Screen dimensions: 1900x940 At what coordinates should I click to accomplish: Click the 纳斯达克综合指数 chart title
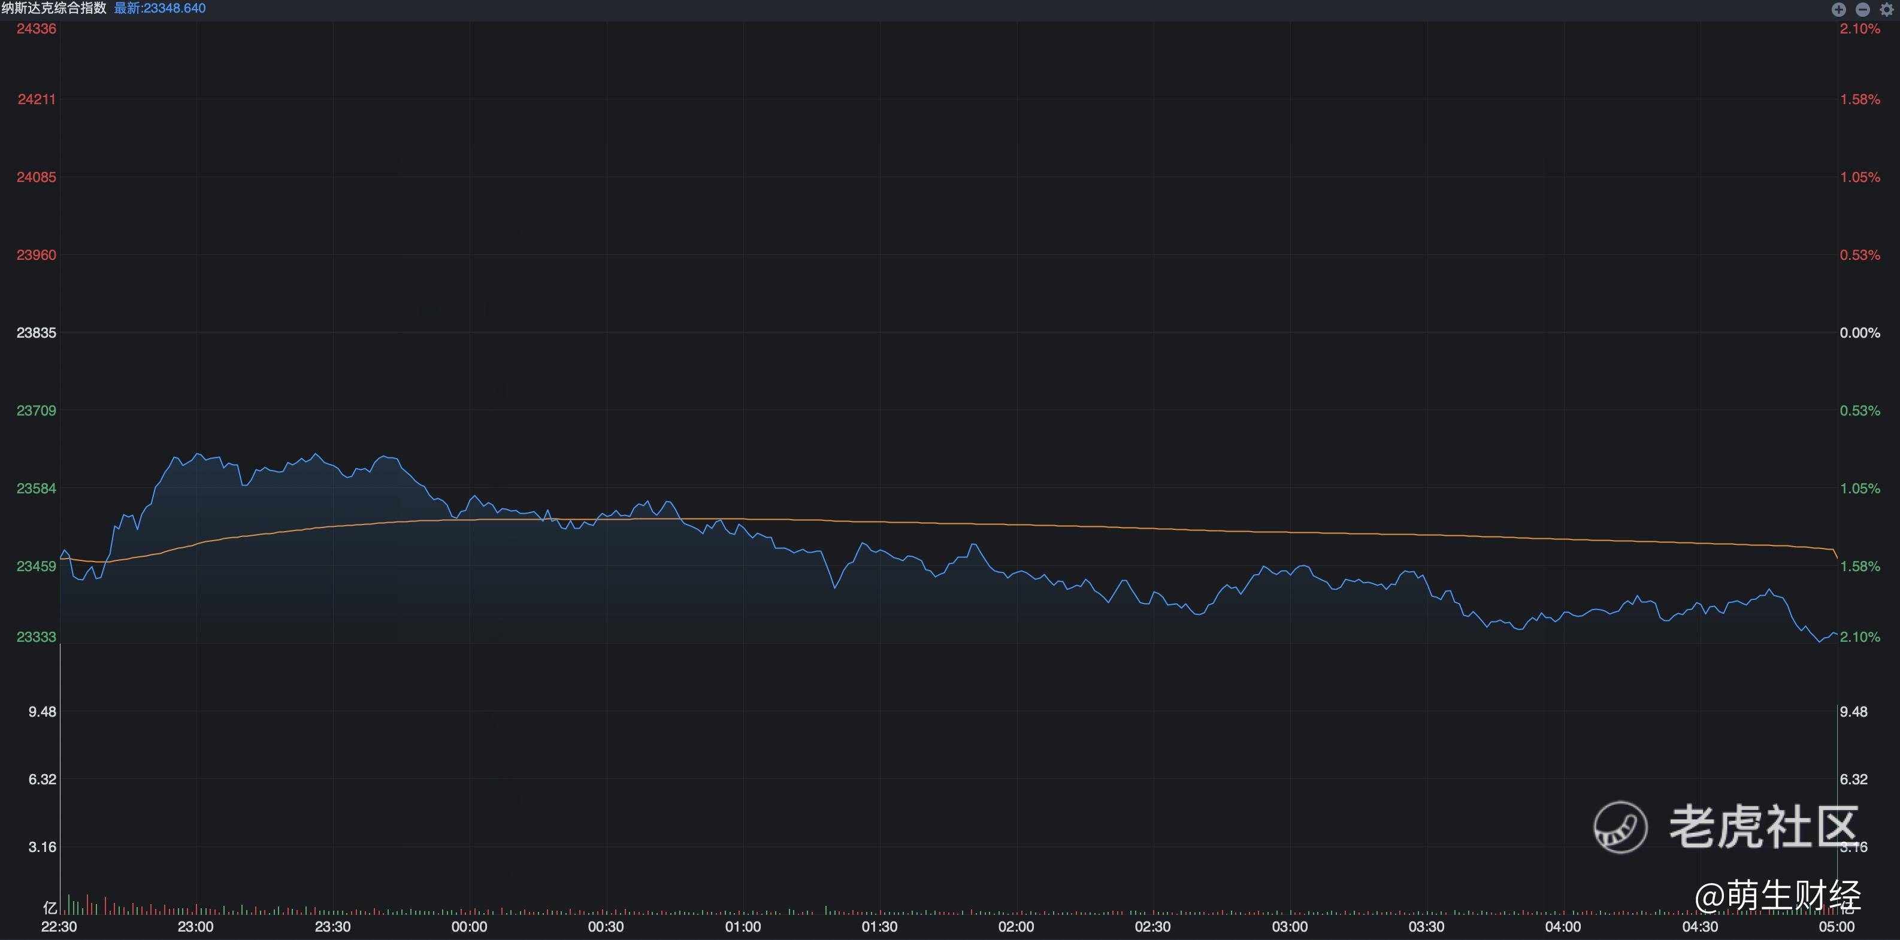coord(54,8)
